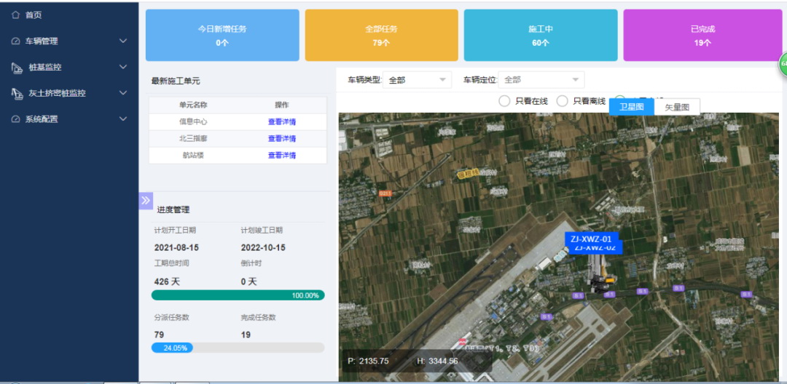Expand the 车辆管理 menu chevron

(123, 41)
